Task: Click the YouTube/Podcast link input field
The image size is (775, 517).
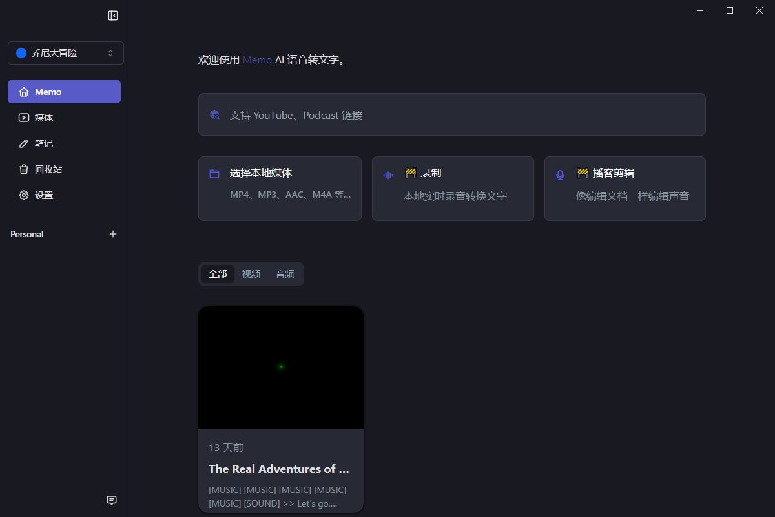Action: pyautogui.click(x=452, y=115)
